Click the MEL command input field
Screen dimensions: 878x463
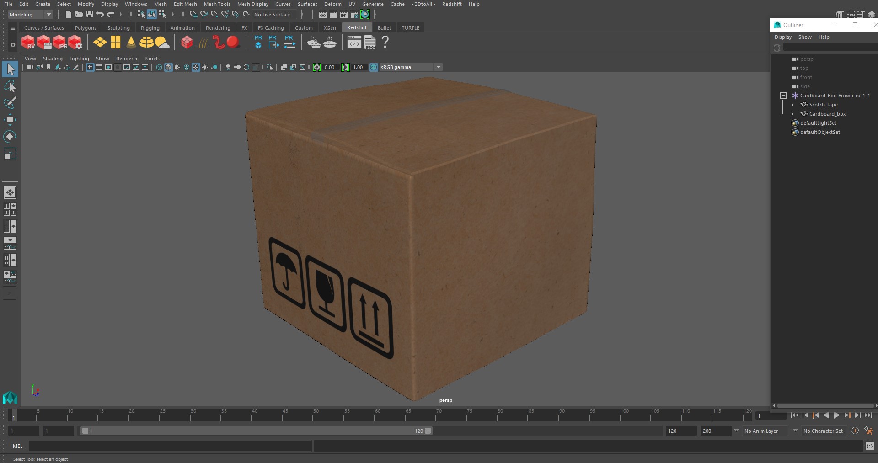170,446
